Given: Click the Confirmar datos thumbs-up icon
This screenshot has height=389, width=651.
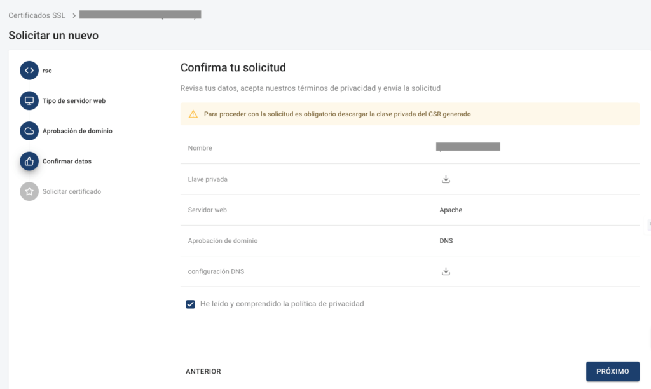Looking at the screenshot, I should (x=29, y=161).
